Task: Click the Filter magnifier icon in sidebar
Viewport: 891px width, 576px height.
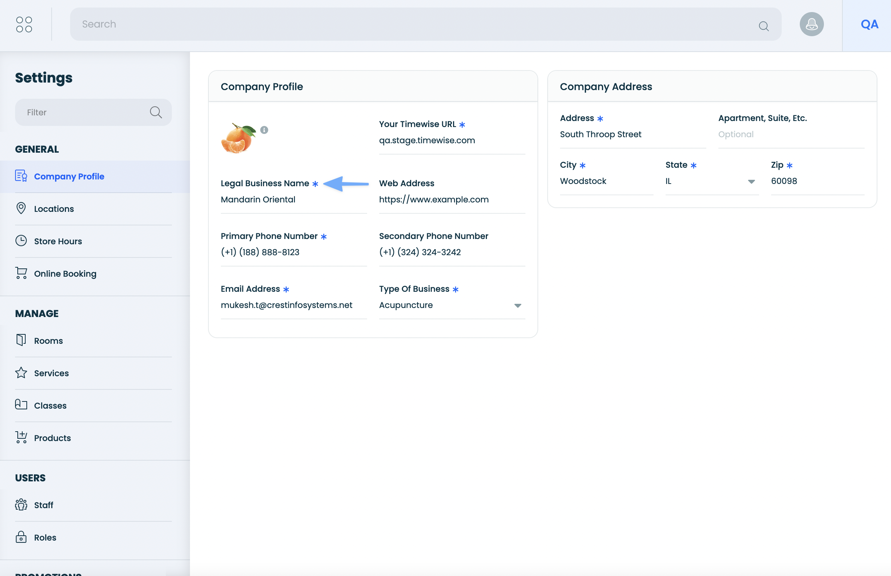Action: coord(156,112)
